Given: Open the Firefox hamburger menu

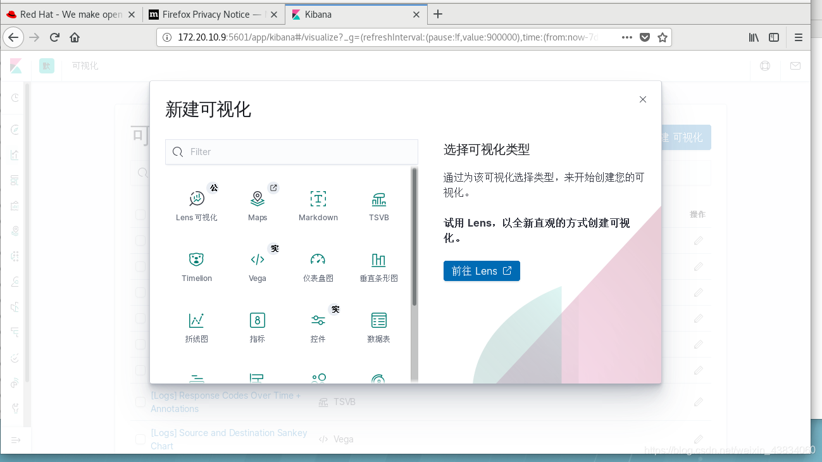Looking at the screenshot, I should [x=799, y=37].
